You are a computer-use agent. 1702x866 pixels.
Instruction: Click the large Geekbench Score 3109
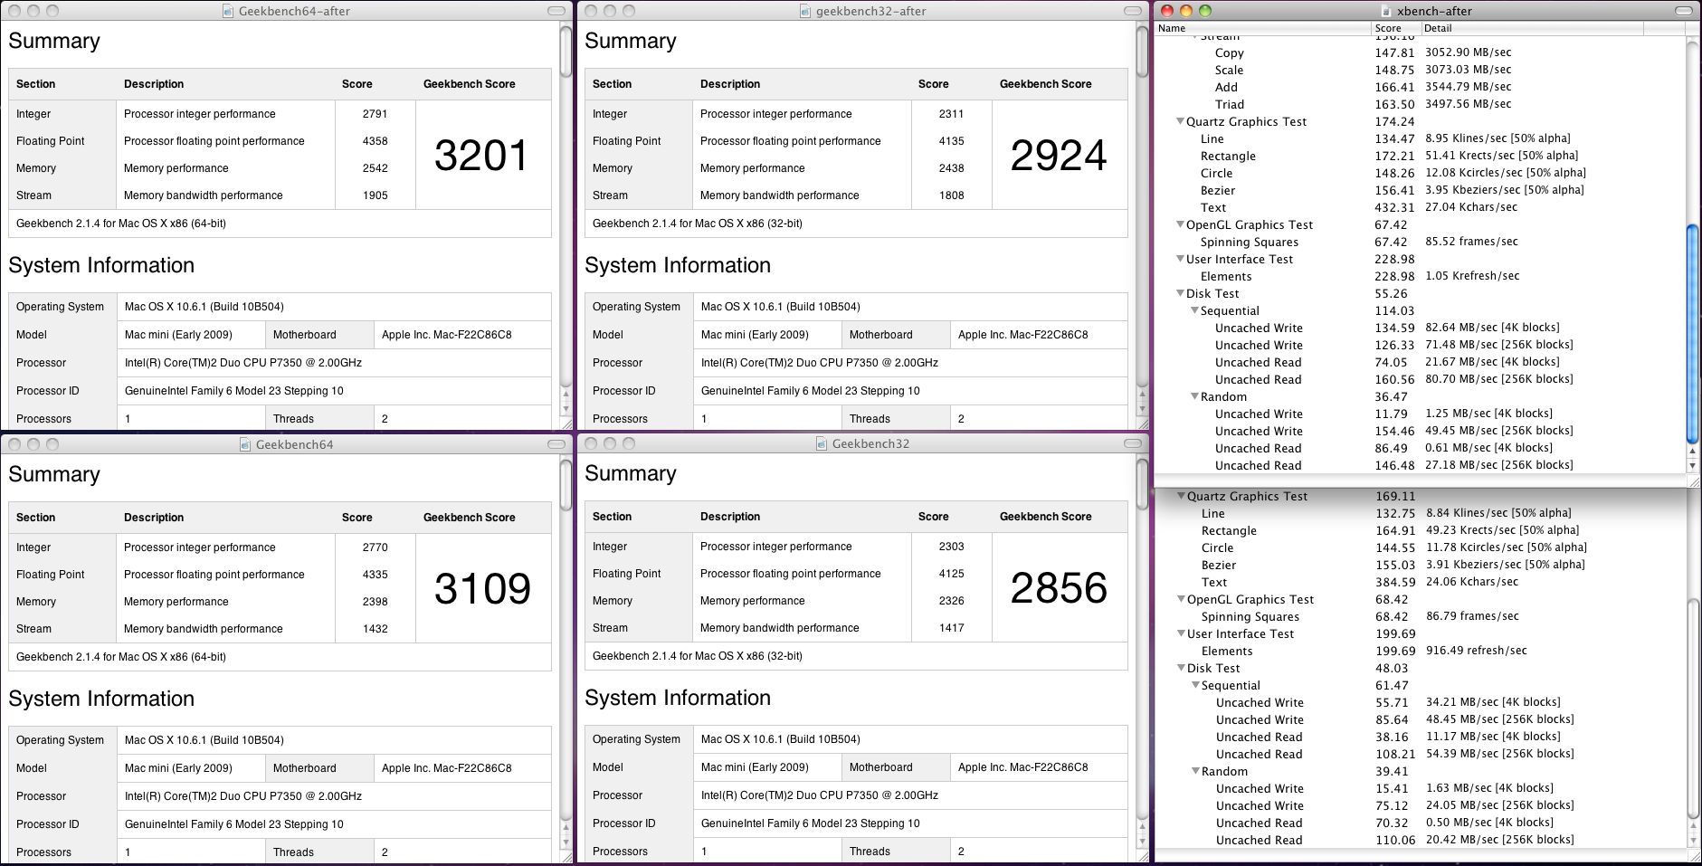tap(482, 589)
